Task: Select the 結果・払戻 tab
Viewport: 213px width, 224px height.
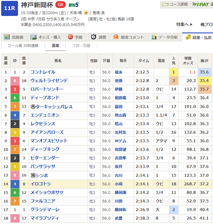Action: tap(197, 37)
